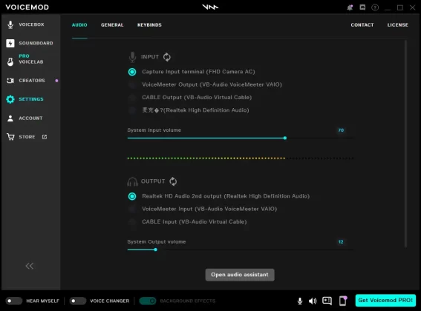Click the speaker volume icon in bottom bar
421x311 pixels.
[x=313, y=301]
